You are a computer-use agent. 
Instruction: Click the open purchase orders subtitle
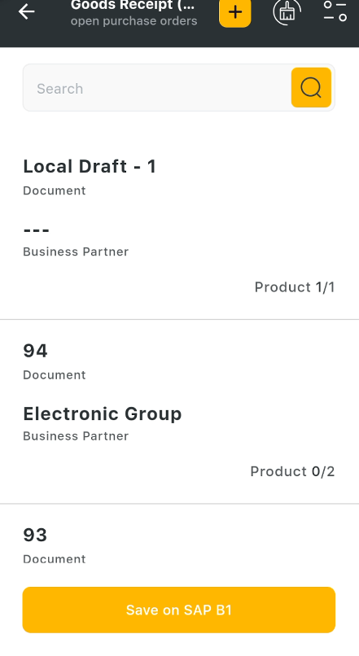click(134, 21)
